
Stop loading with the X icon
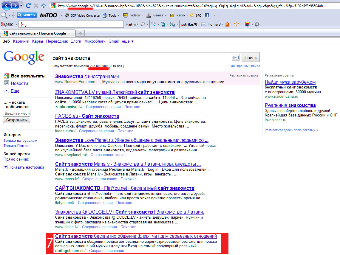[x=36, y=6]
